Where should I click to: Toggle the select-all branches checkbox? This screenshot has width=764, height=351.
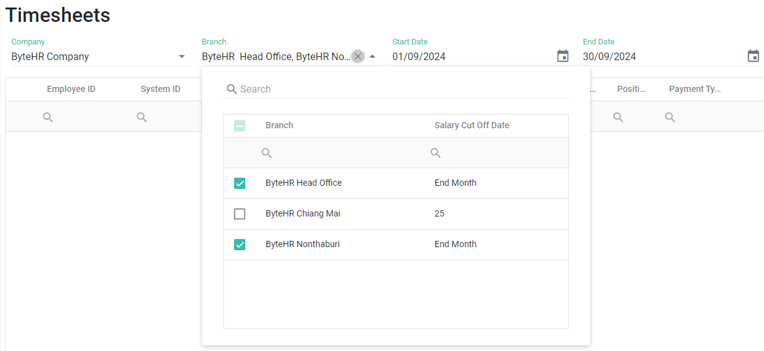240,126
